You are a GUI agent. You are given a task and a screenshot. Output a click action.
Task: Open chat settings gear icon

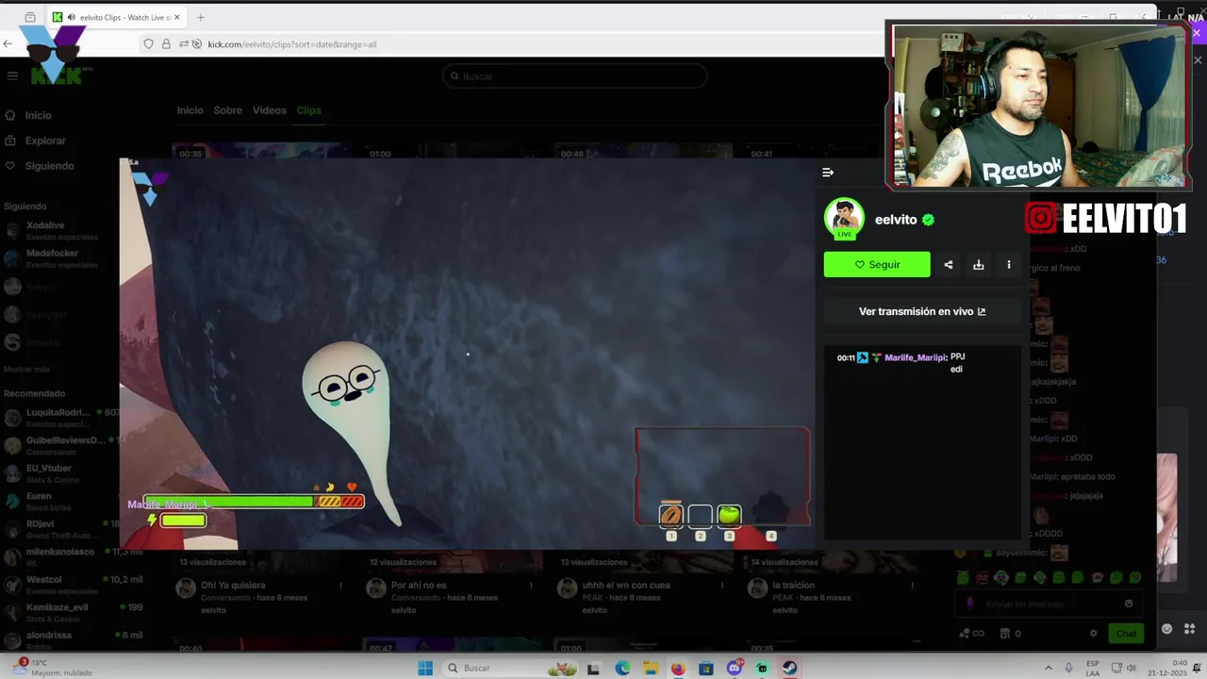click(x=1093, y=634)
